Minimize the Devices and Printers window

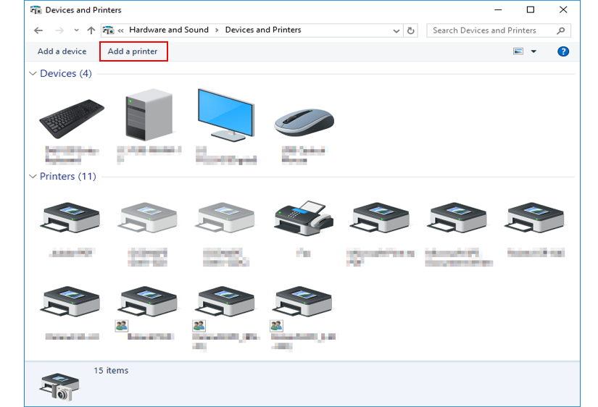(498, 10)
